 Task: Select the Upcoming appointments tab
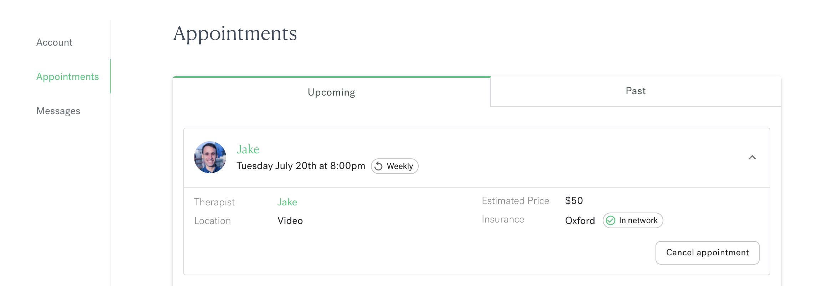(331, 92)
